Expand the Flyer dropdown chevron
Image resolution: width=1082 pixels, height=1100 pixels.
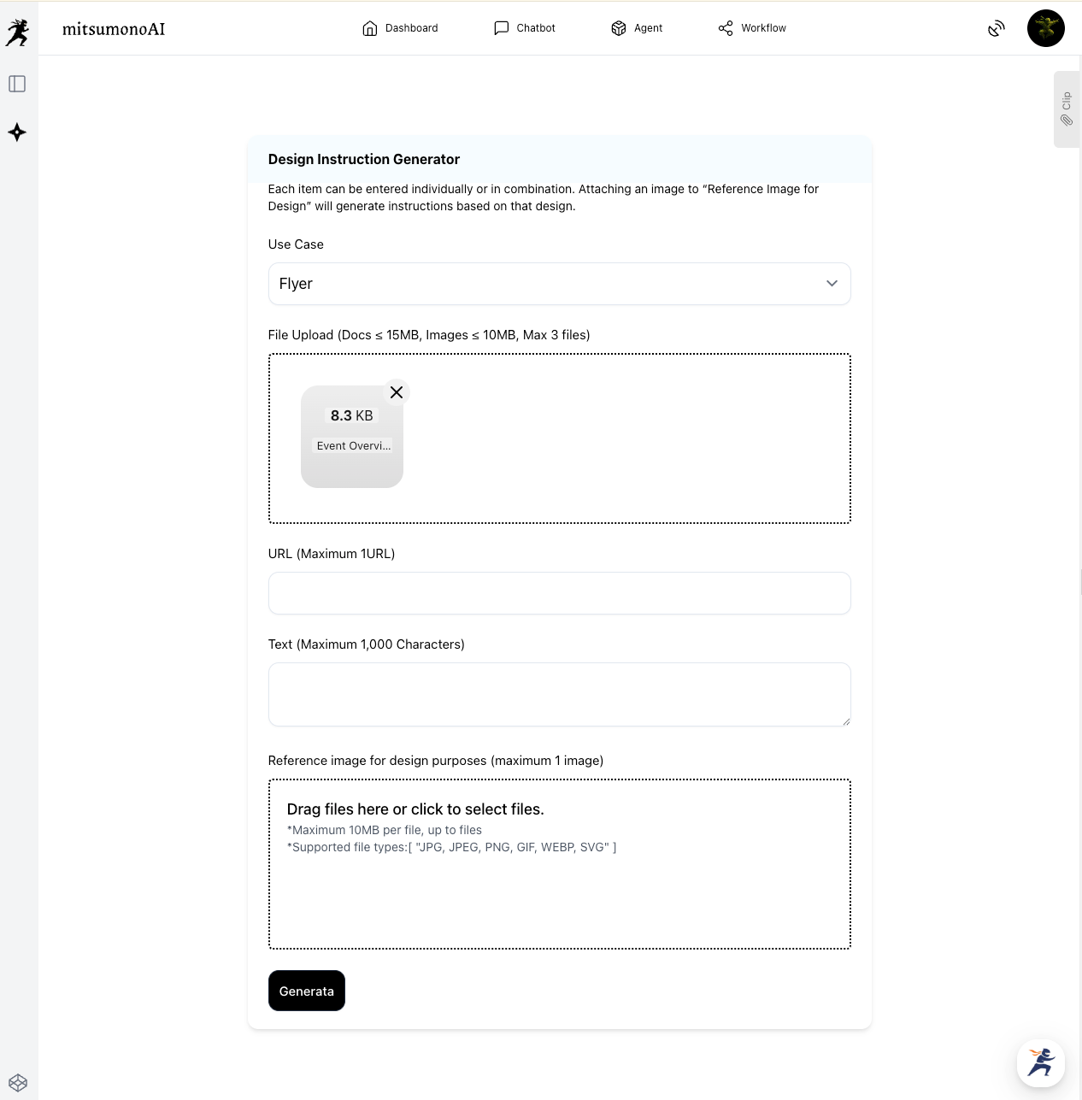832,284
